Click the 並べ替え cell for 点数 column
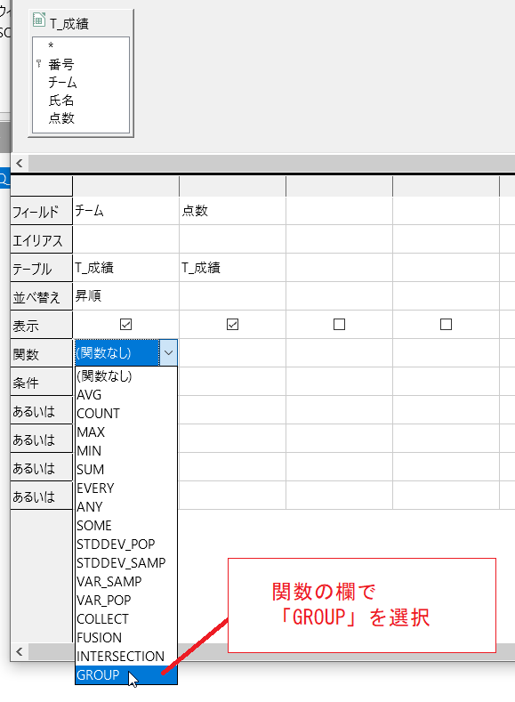The width and height of the screenshot is (515, 702). 232,296
